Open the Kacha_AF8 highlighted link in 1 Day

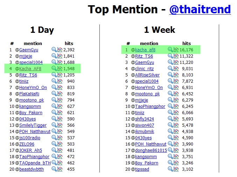pyautogui.click(x=30, y=68)
